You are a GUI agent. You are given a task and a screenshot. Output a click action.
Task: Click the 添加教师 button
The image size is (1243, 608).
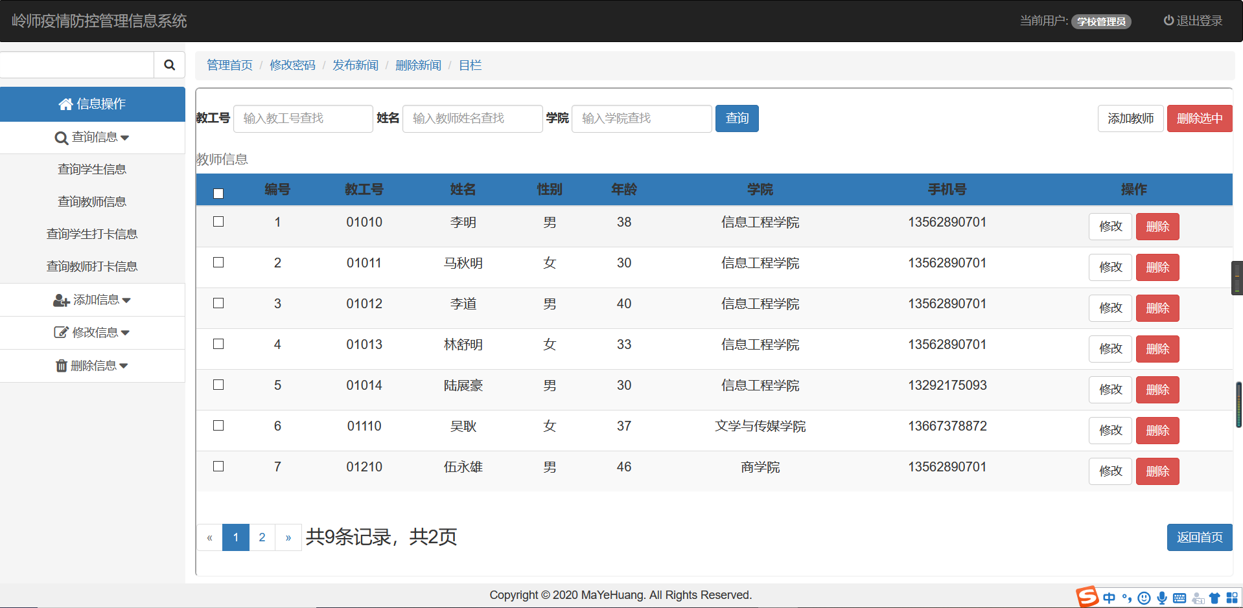[1130, 118]
